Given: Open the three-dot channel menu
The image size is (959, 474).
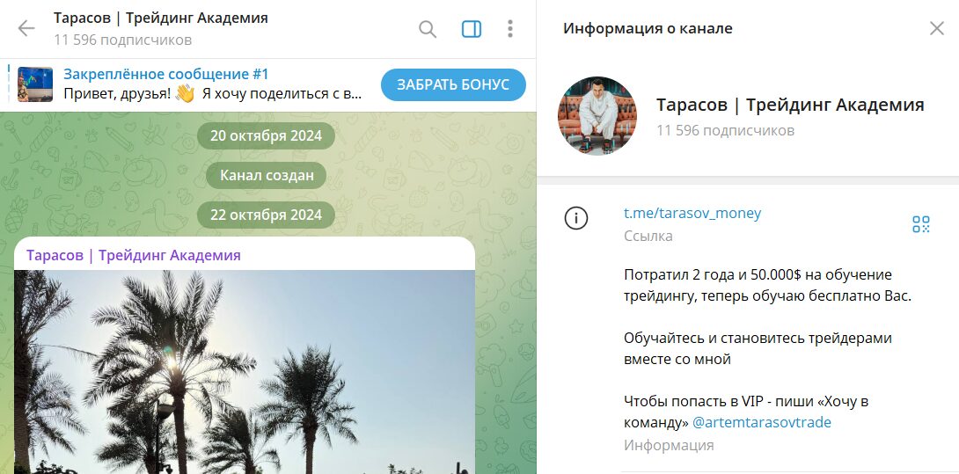Looking at the screenshot, I should [x=510, y=29].
